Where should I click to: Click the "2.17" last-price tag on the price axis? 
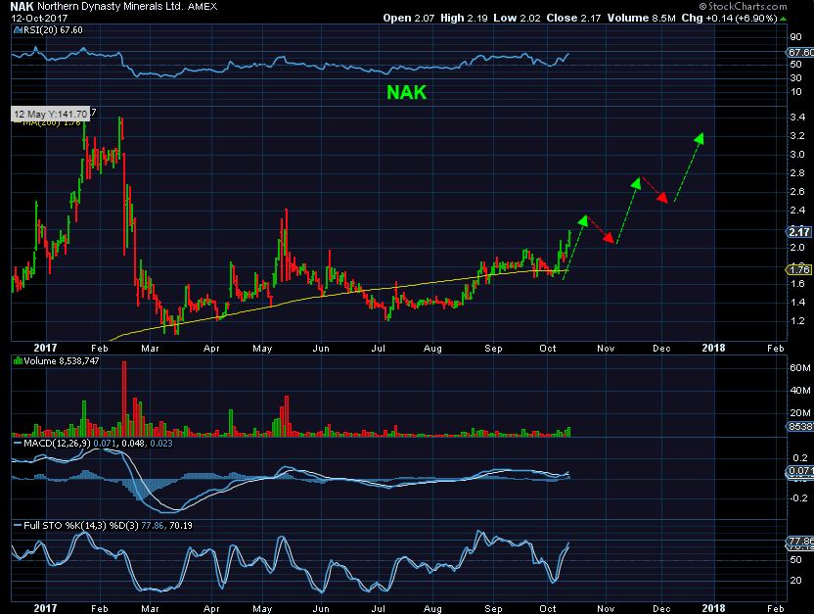tap(799, 232)
